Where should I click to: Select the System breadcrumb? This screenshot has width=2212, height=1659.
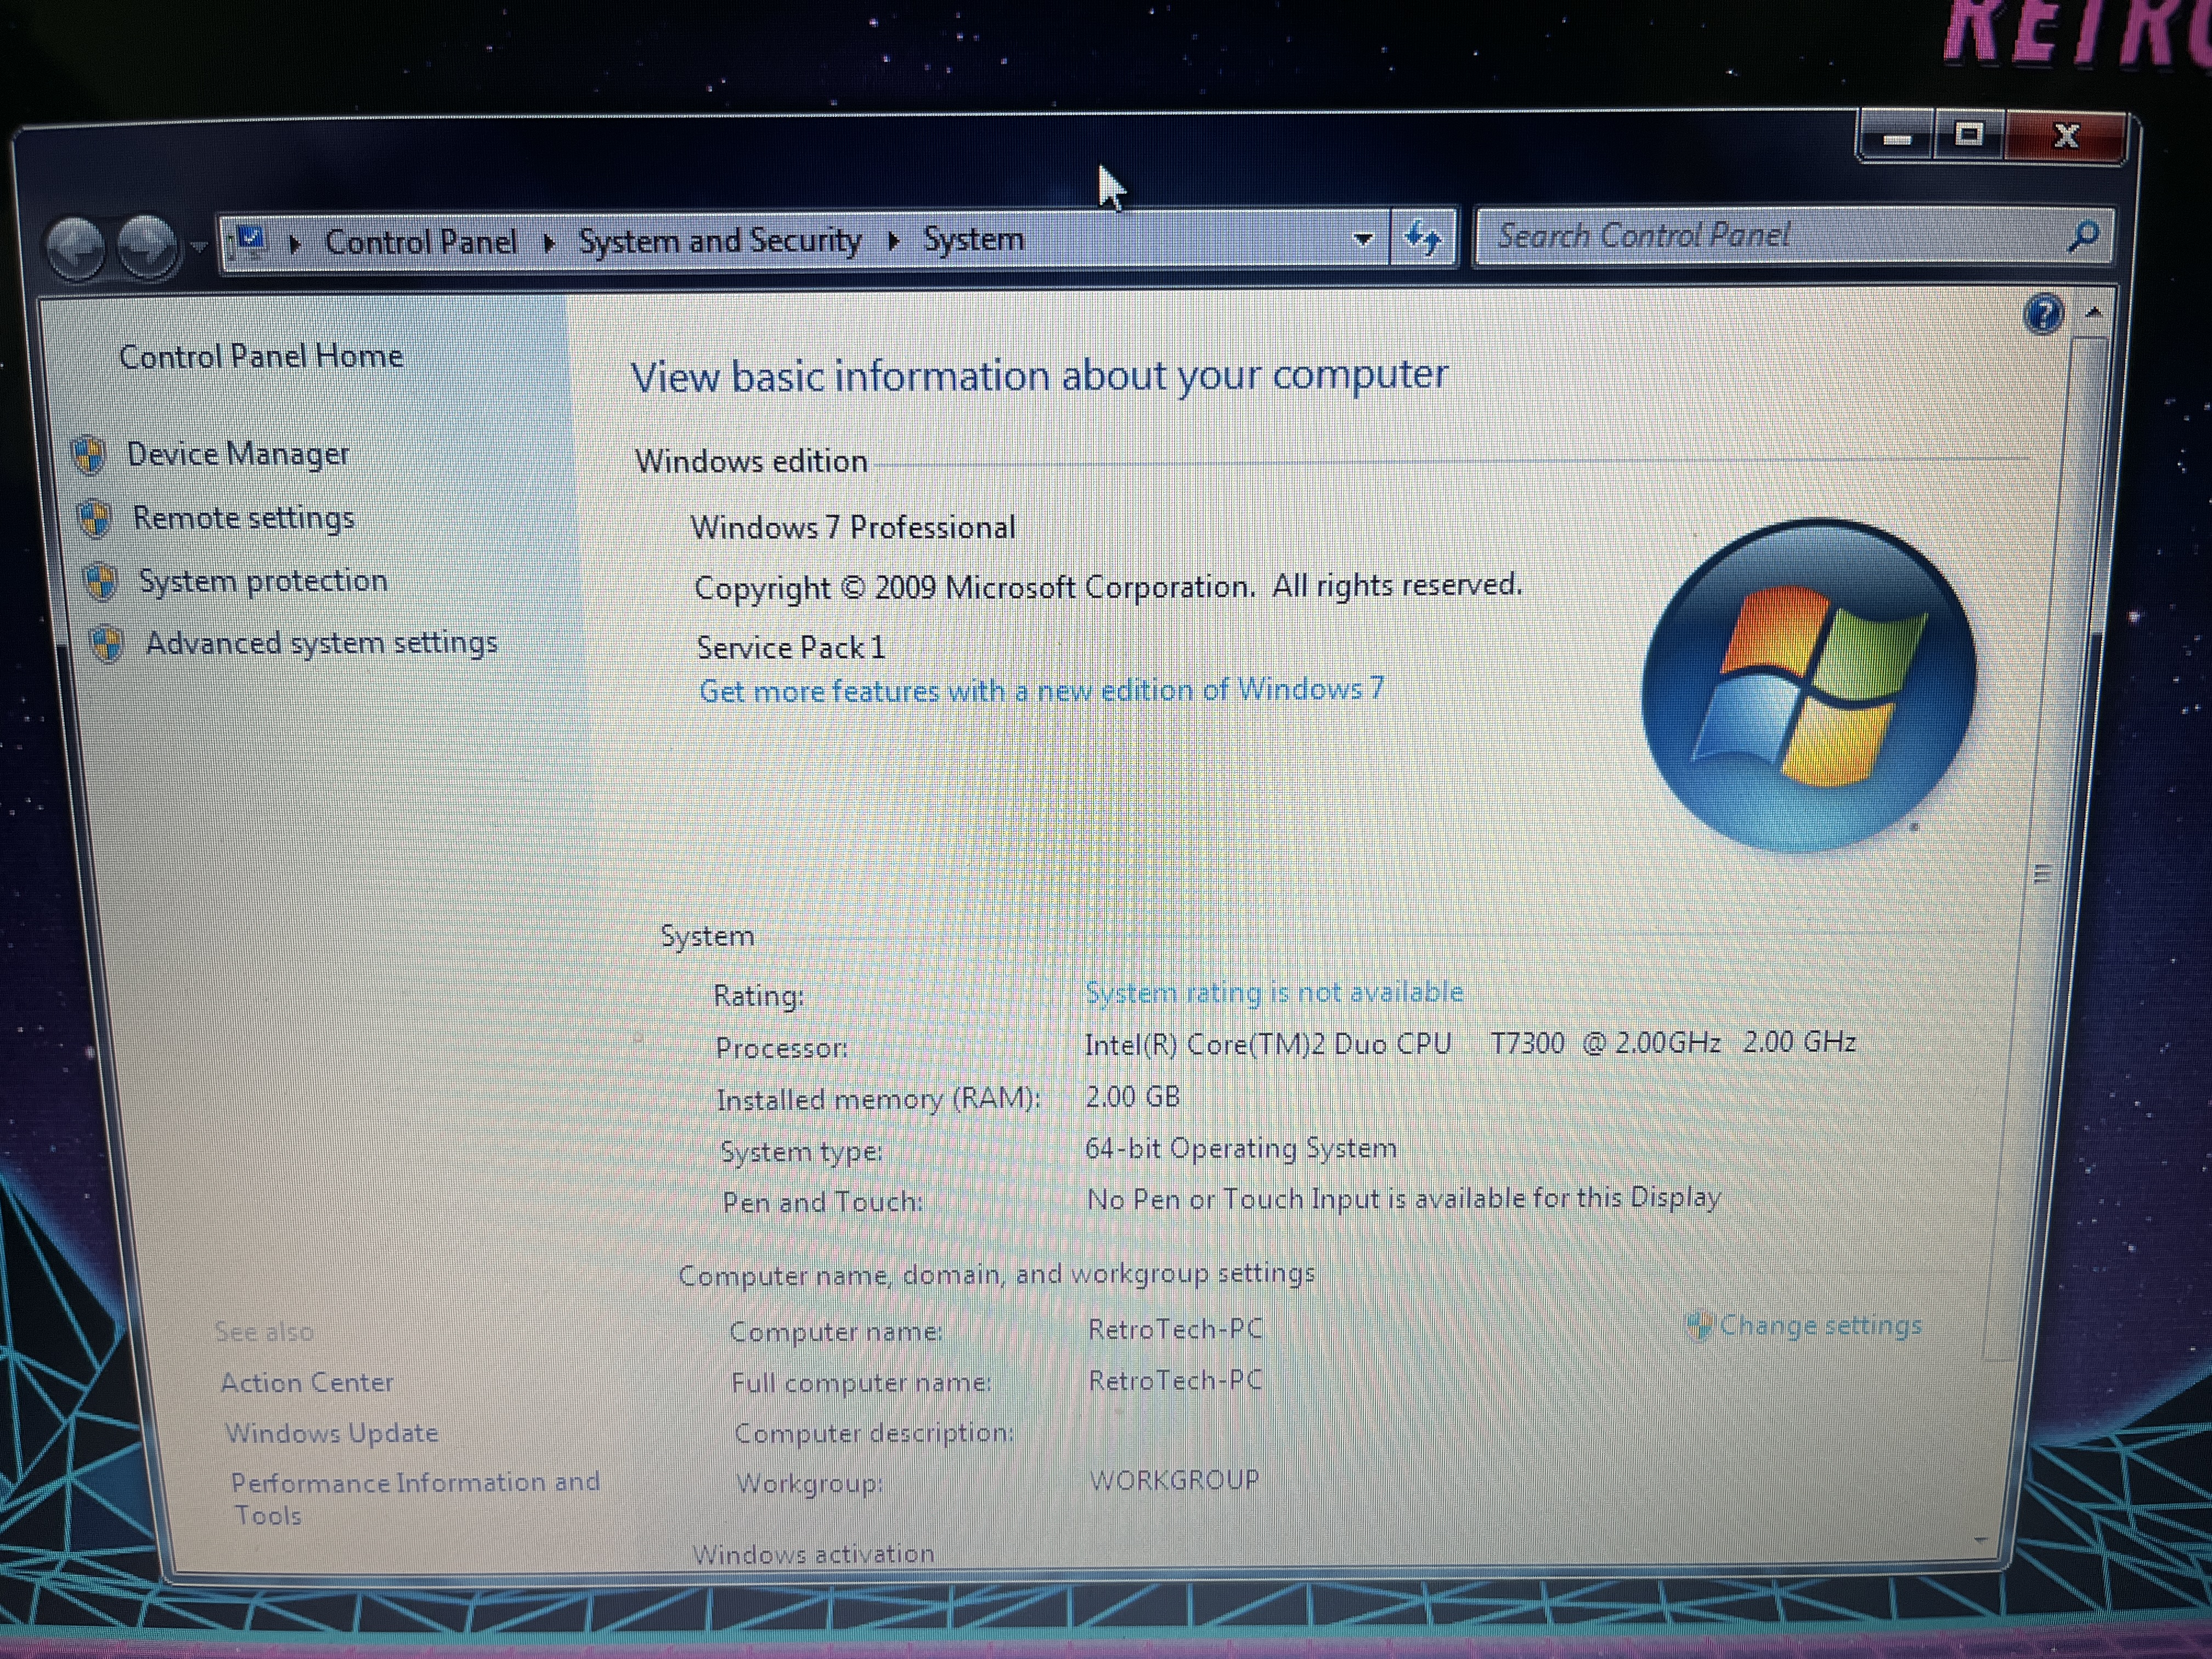(x=973, y=239)
